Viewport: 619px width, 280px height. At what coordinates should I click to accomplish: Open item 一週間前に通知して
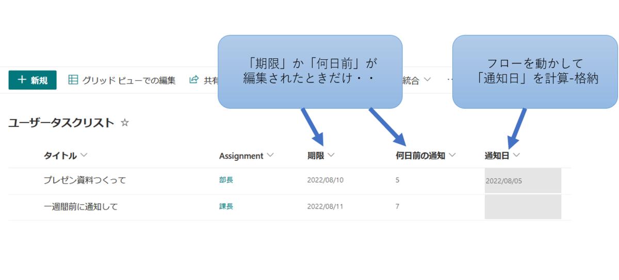[80, 207]
